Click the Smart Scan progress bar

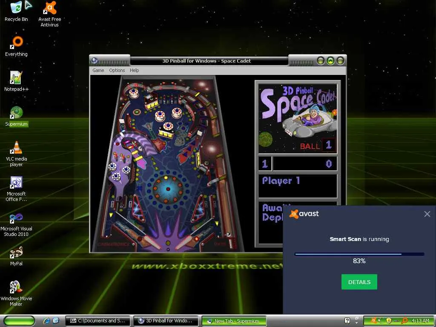(359, 254)
